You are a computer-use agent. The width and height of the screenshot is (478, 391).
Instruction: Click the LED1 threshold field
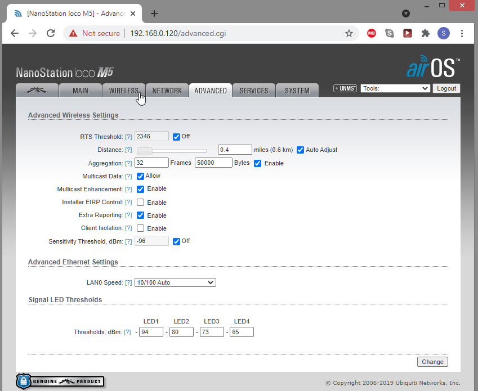pos(151,332)
